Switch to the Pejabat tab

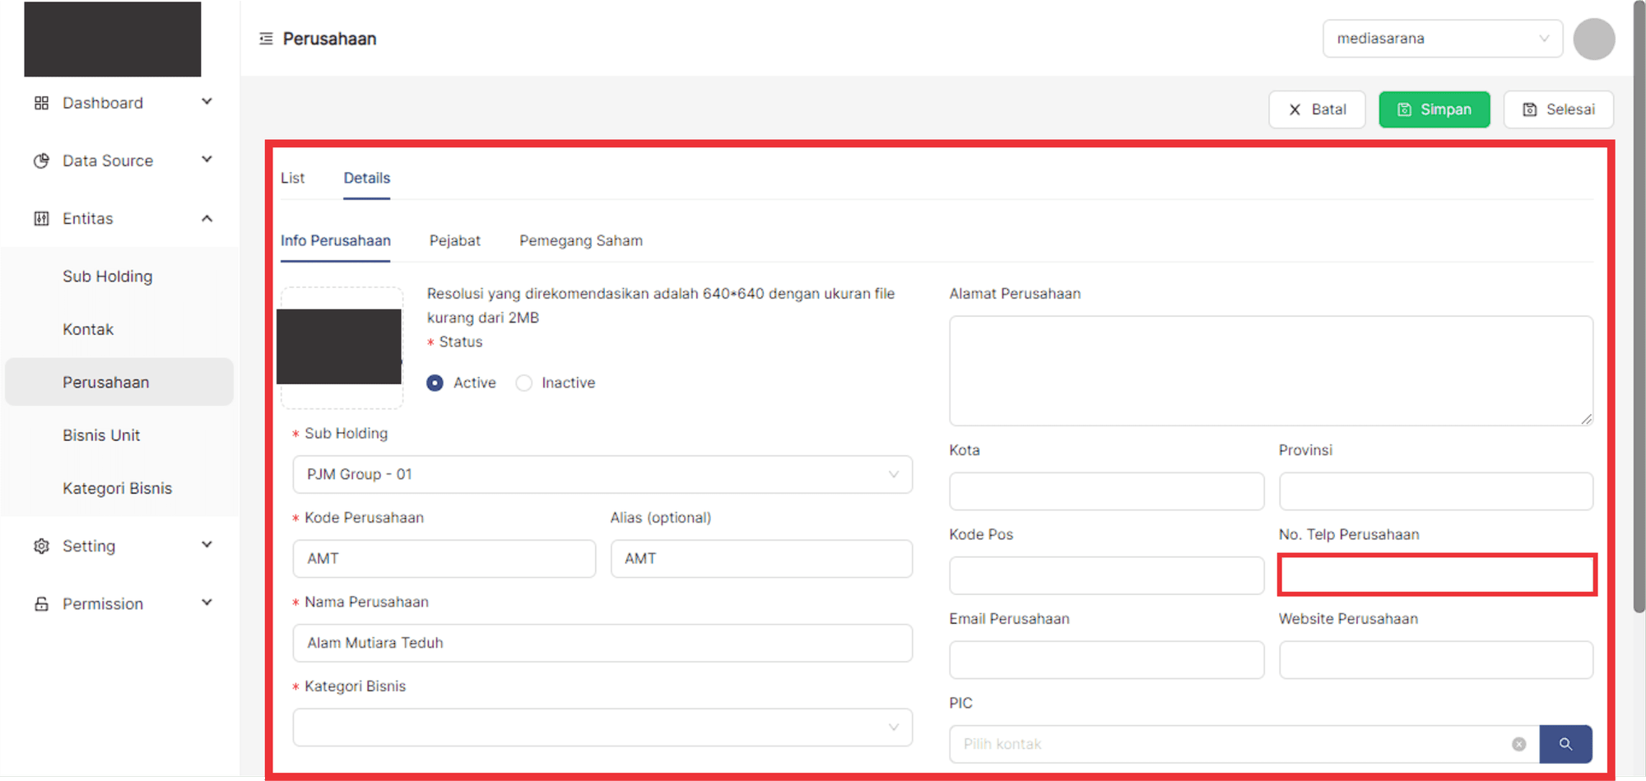pos(454,240)
